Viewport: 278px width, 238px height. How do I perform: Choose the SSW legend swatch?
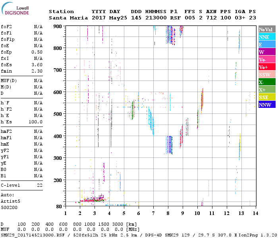[267, 75]
